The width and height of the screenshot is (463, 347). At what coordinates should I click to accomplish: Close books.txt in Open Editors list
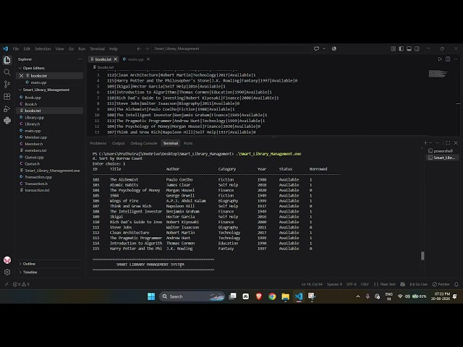coord(21,76)
